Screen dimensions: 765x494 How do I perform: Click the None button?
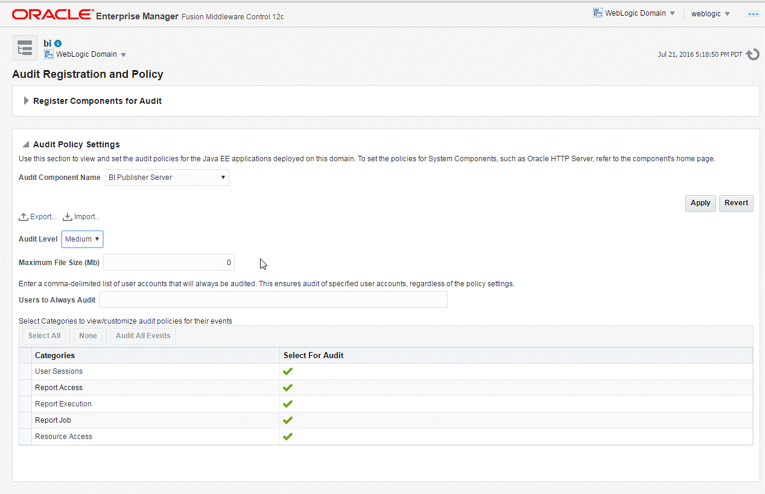(x=88, y=336)
